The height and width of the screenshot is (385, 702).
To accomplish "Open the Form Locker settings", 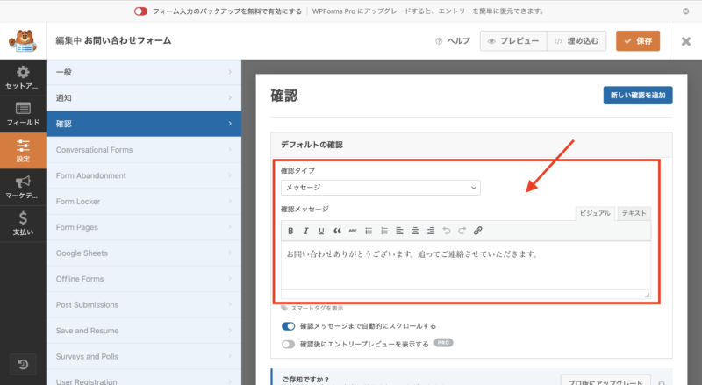I will point(144,202).
